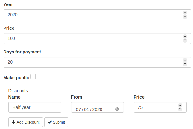Decrement the discount Price of 75
This screenshot has width=193, height=129.
tap(180, 109)
